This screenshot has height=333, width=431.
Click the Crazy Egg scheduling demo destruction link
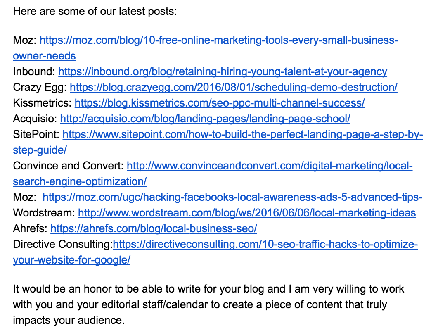tap(234, 87)
